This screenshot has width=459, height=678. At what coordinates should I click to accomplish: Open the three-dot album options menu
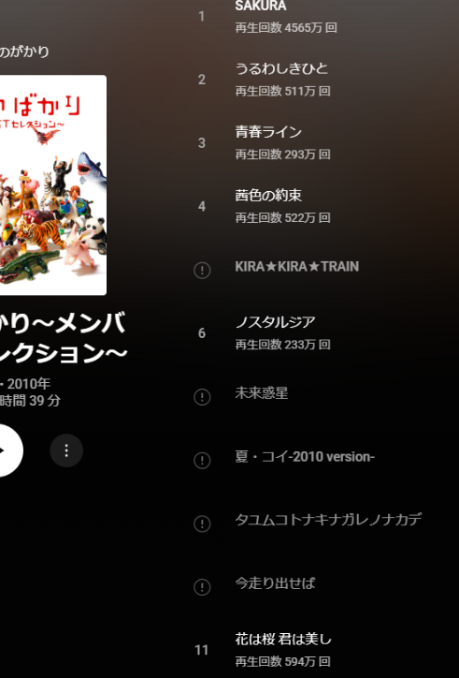pos(66,450)
